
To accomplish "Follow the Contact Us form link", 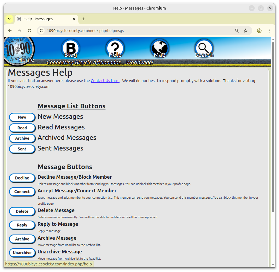I will coord(105,81).
